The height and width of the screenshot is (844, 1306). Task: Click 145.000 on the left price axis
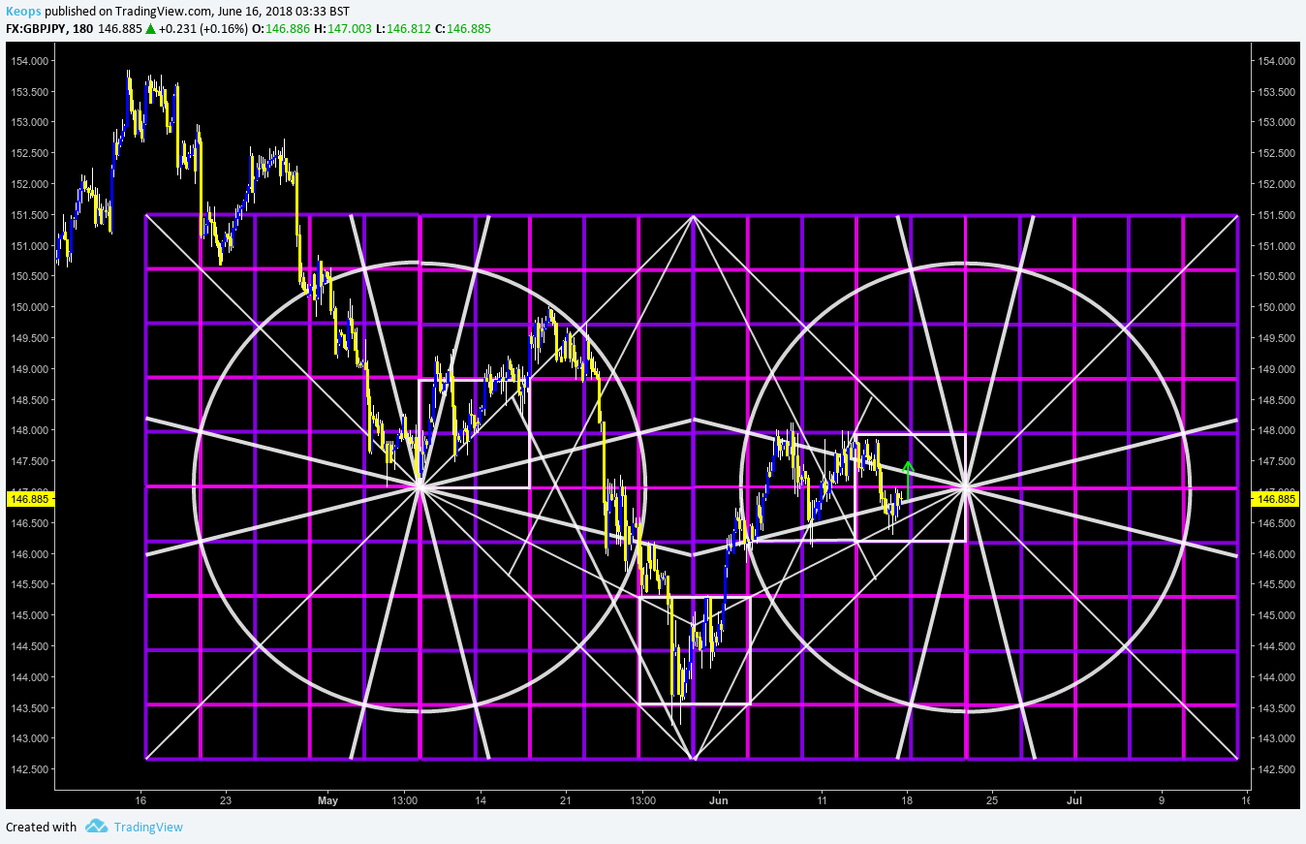pos(29,615)
